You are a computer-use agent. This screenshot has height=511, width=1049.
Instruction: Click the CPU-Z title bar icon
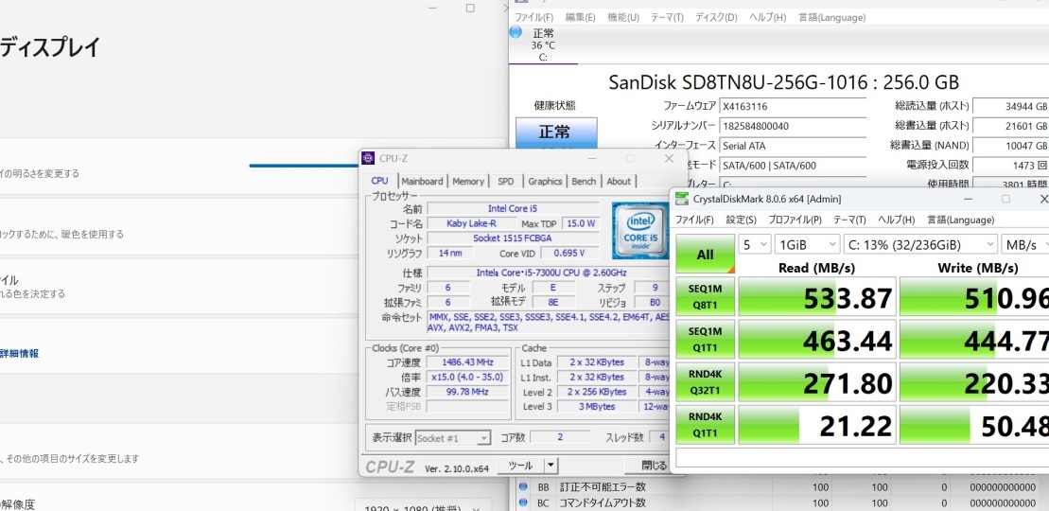click(x=369, y=159)
